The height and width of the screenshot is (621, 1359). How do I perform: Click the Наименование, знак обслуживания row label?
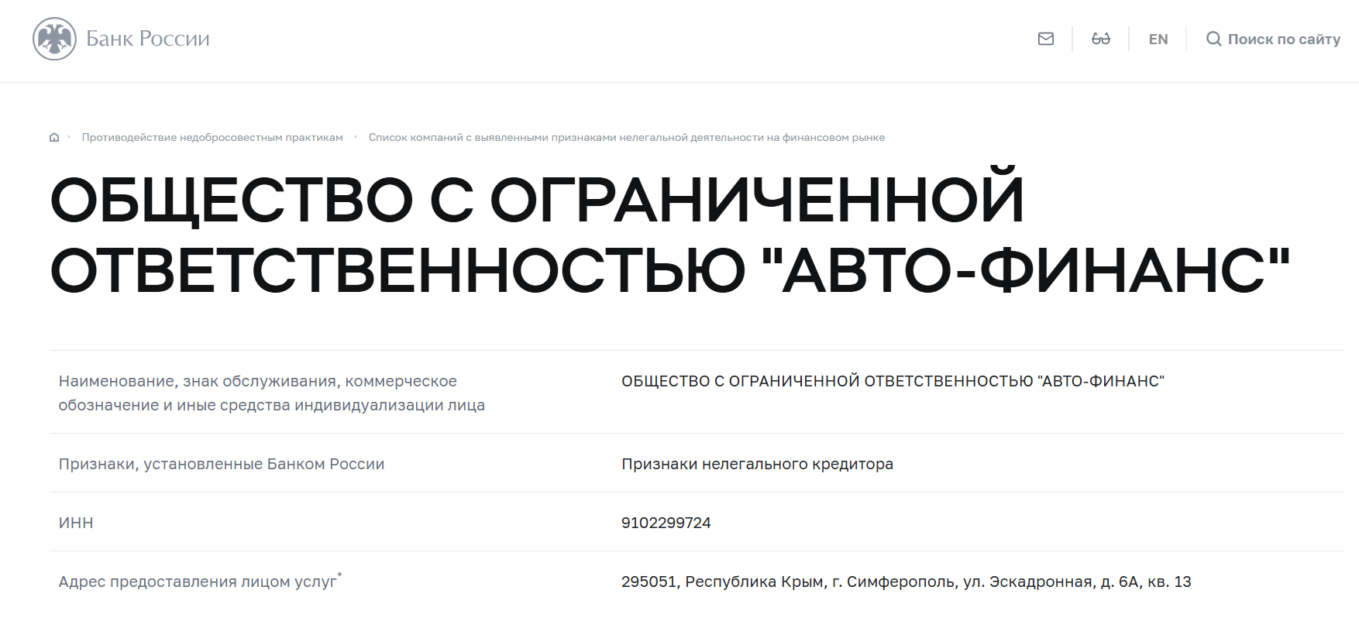[x=272, y=393]
